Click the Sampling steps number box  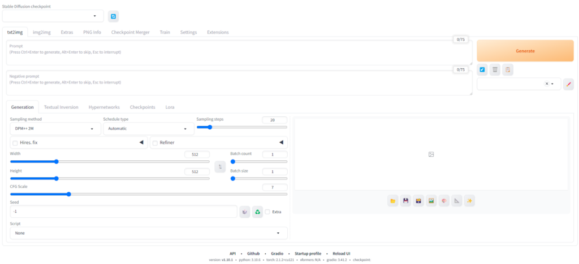point(274,120)
